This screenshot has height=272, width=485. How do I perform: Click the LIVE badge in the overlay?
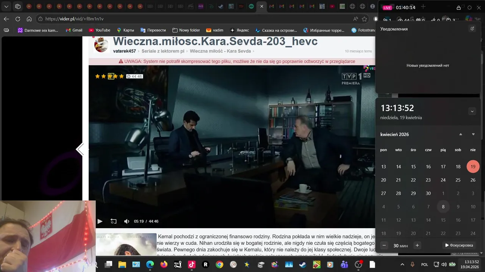coord(387,8)
